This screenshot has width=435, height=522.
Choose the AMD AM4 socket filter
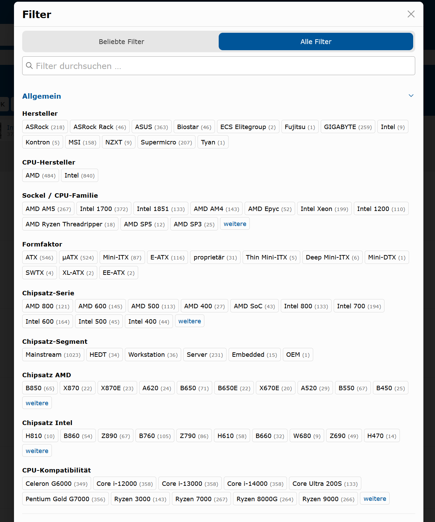pyautogui.click(x=216, y=209)
